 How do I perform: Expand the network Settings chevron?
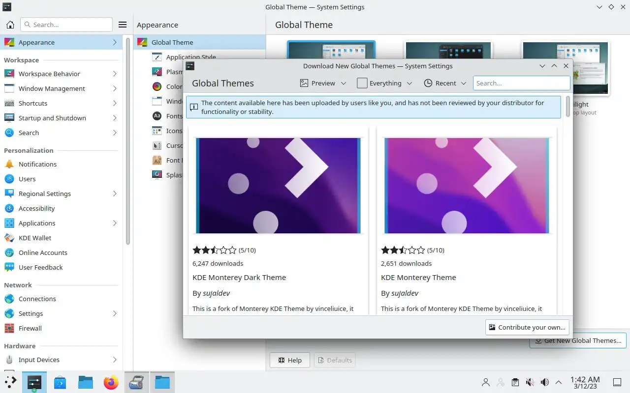tap(115, 313)
